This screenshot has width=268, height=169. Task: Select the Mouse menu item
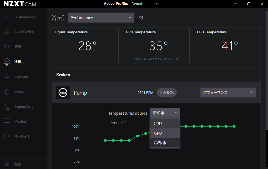[19, 92]
